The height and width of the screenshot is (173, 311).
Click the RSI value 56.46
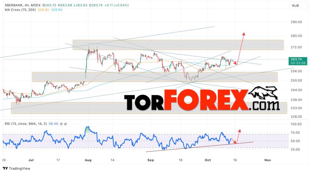pos(53,124)
